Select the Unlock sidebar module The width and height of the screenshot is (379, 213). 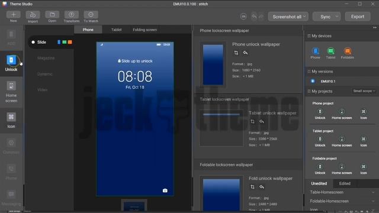(11, 63)
